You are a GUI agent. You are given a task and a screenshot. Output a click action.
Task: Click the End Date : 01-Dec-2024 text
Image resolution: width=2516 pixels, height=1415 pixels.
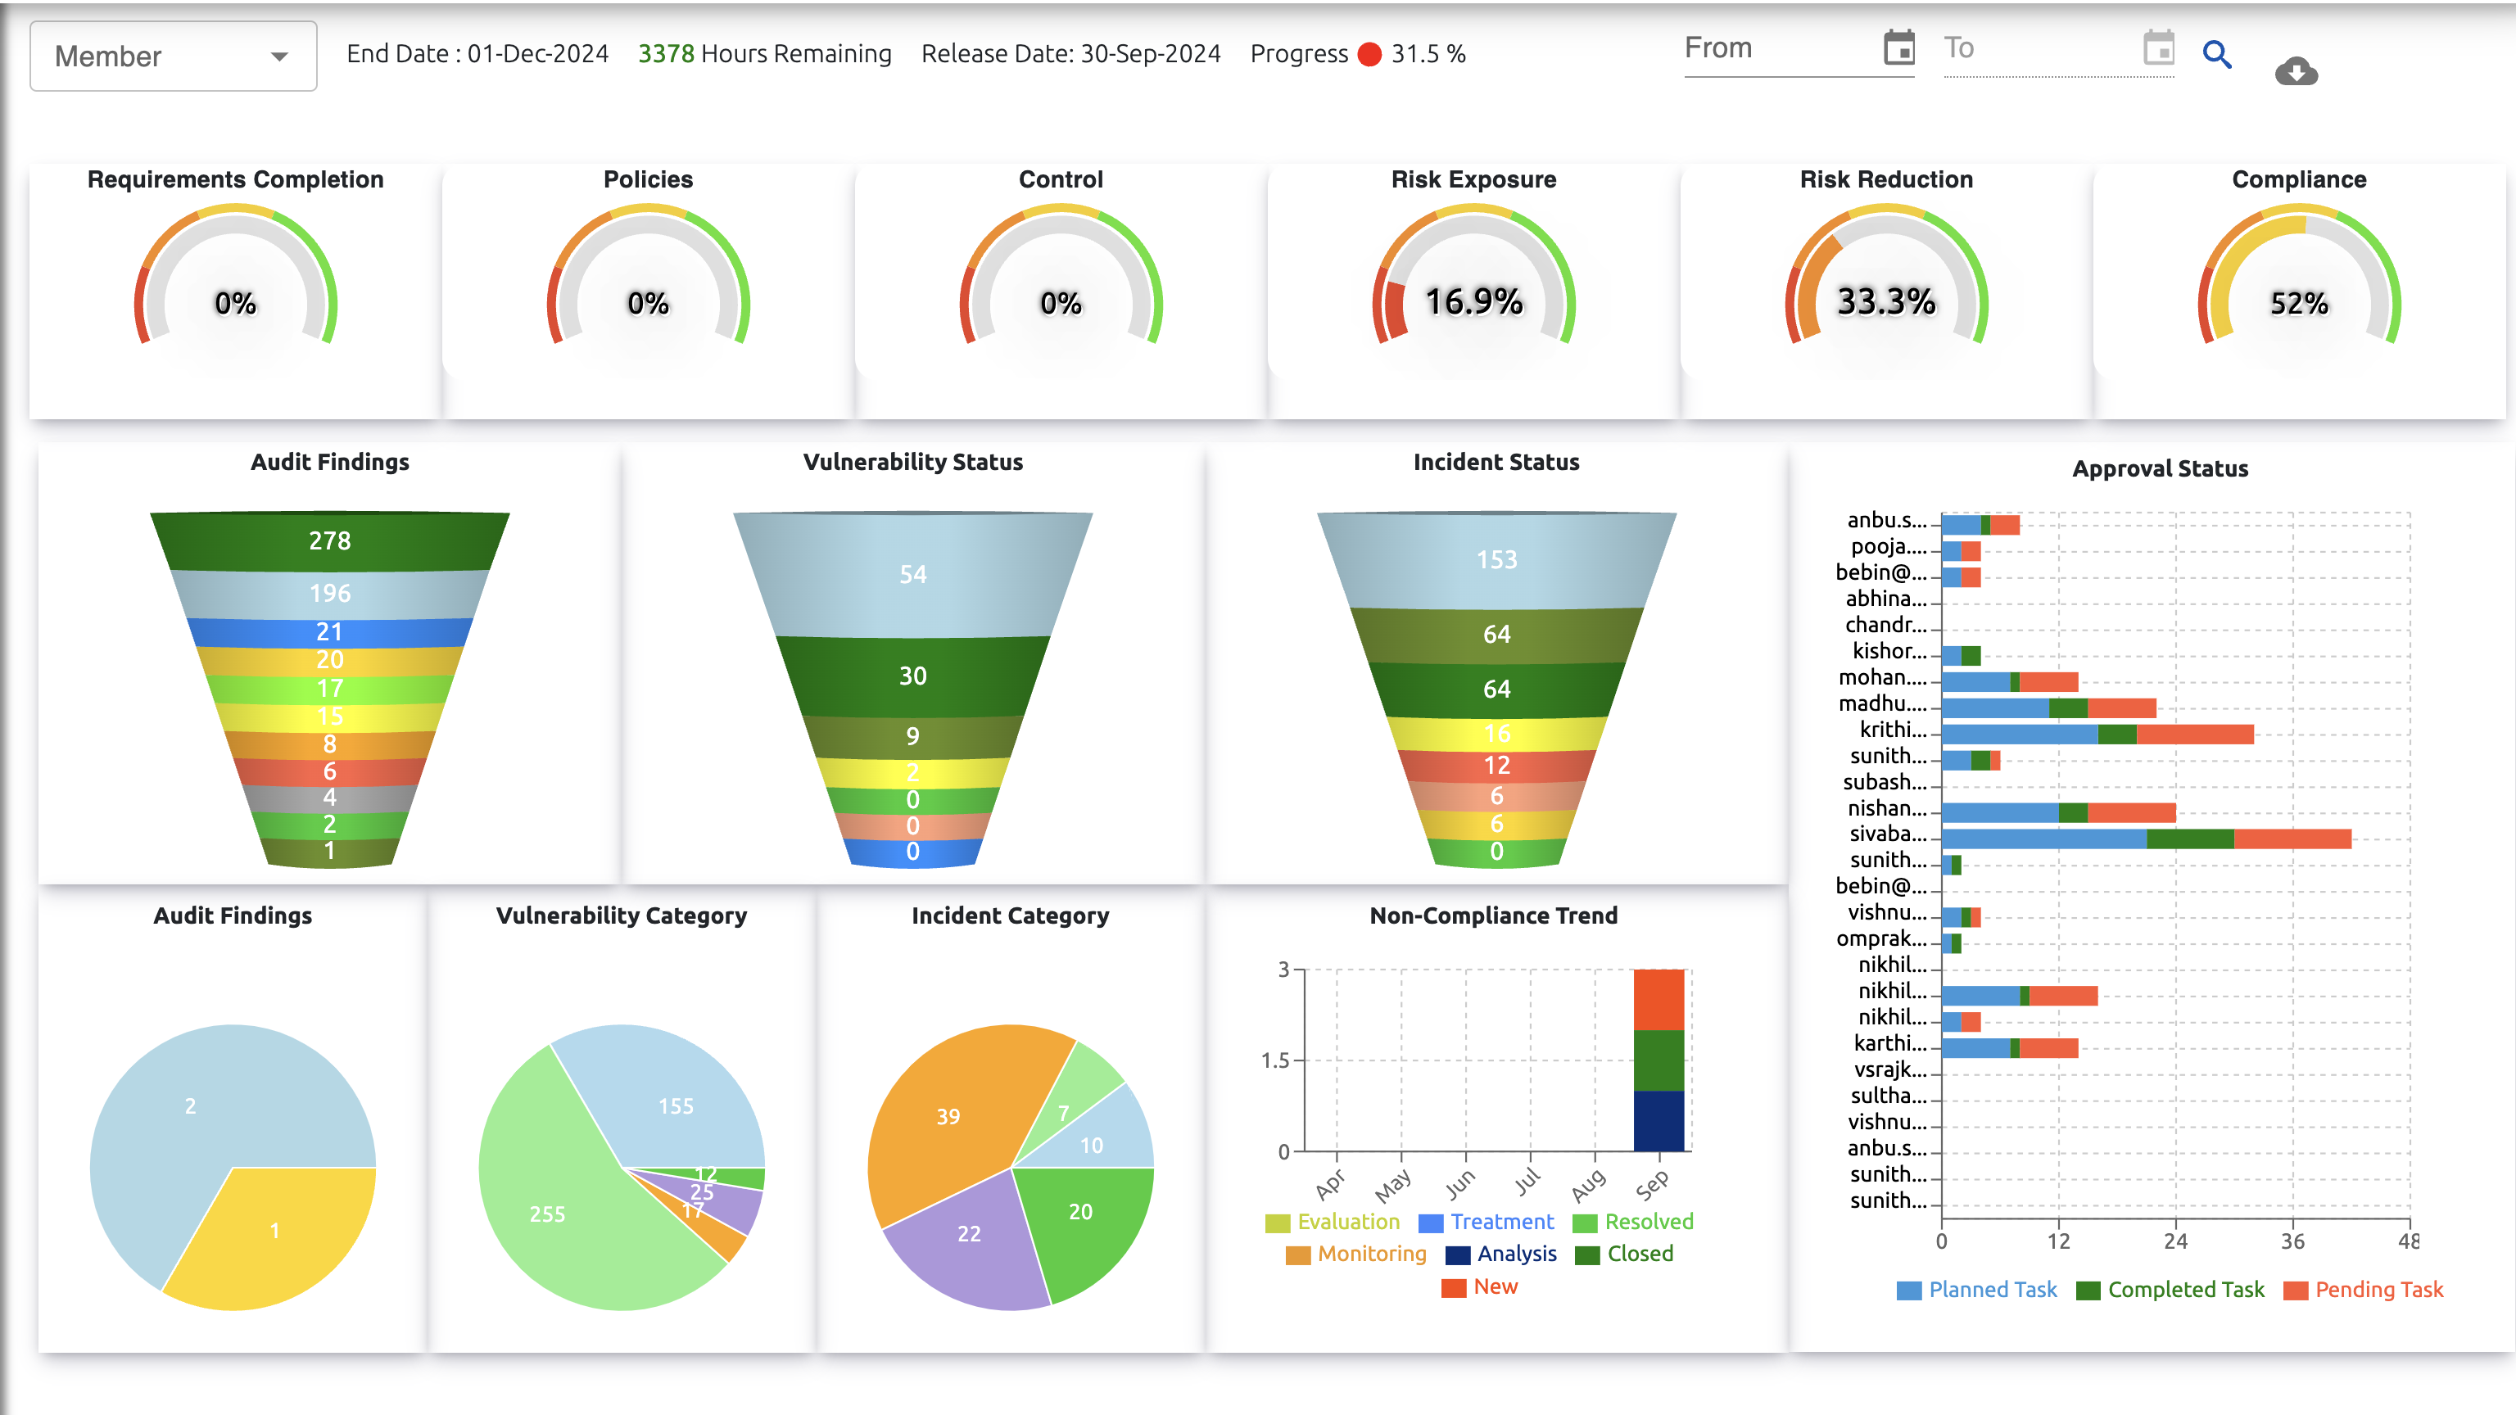coord(477,54)
